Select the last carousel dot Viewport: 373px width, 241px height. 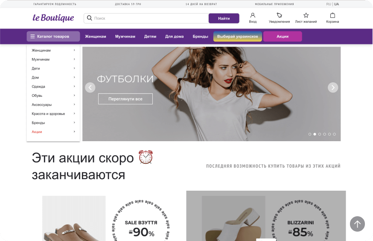[334, 134]
